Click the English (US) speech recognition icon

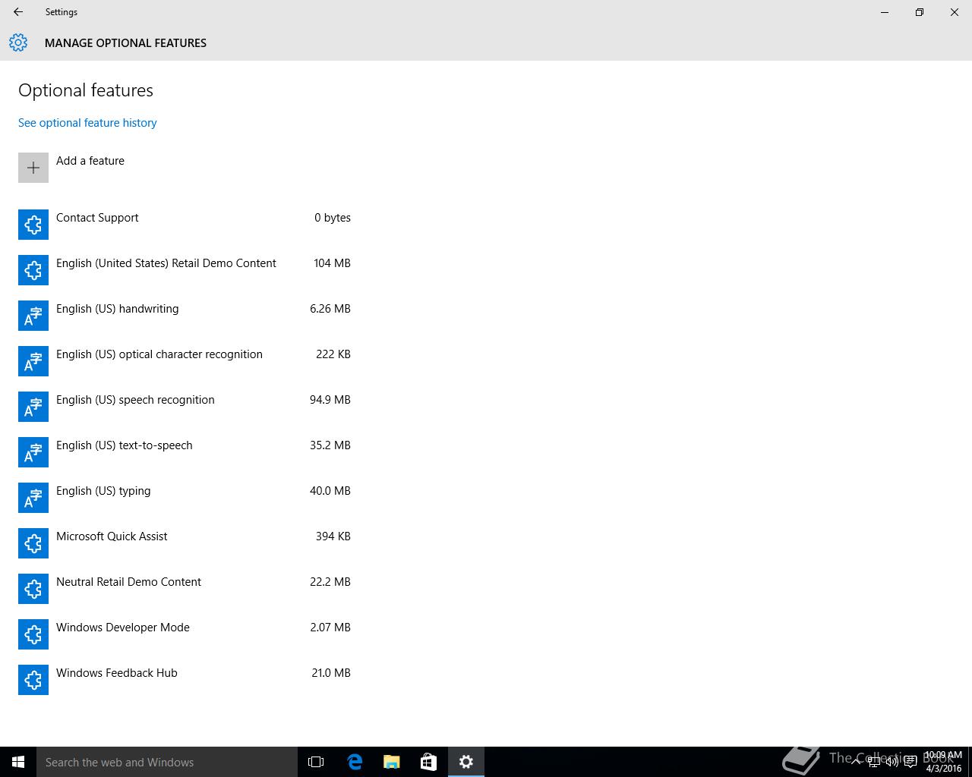33,407
